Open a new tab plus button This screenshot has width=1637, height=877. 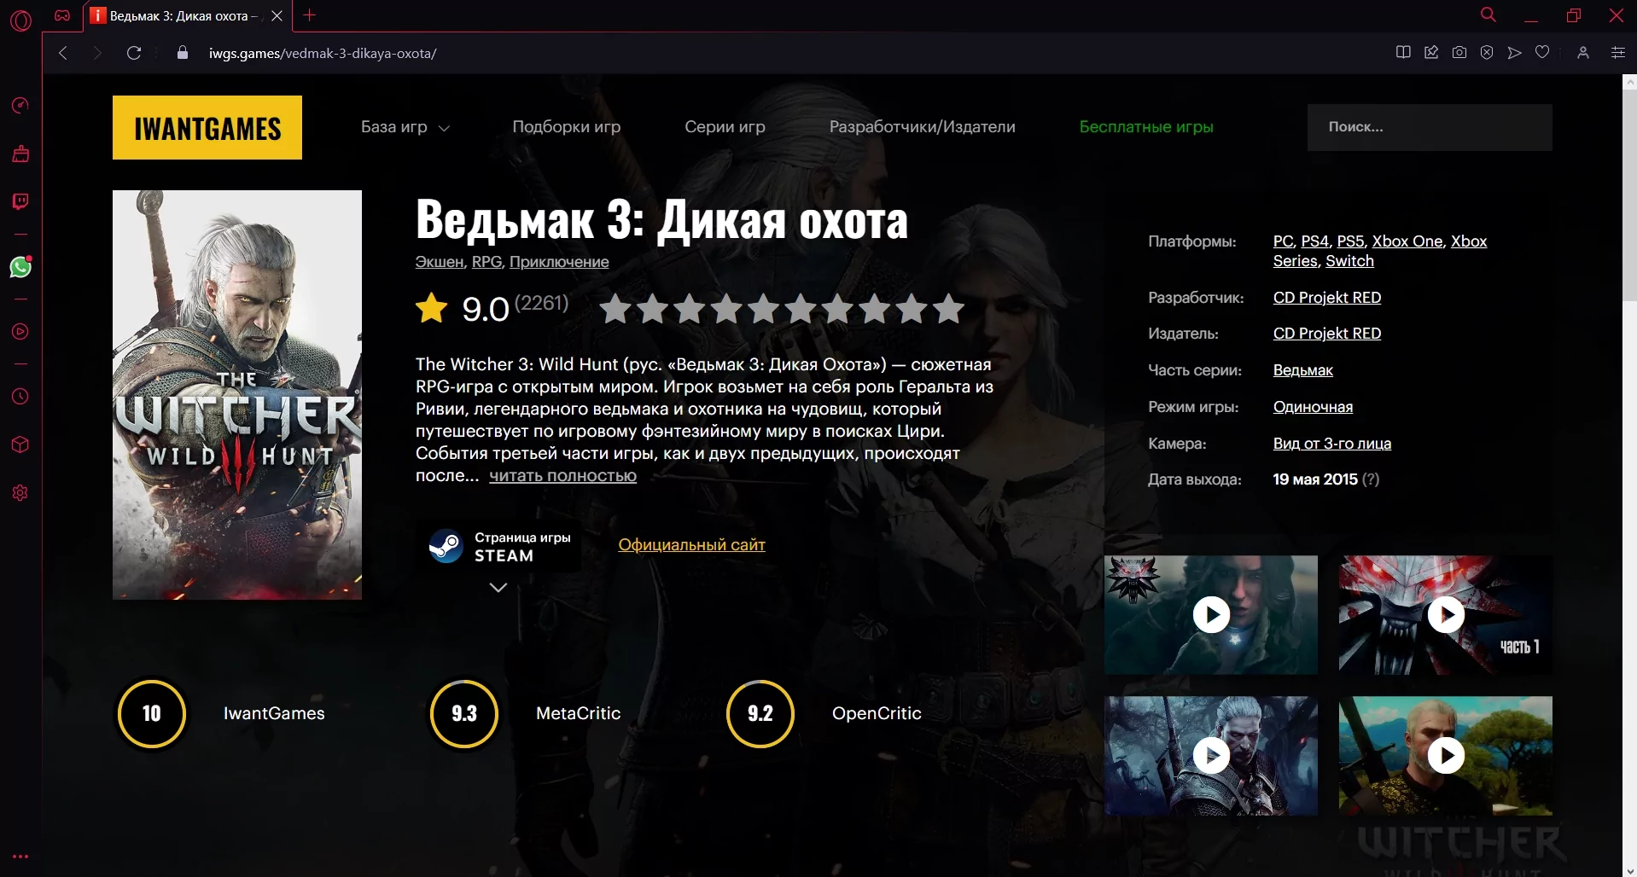click(310, 15)
